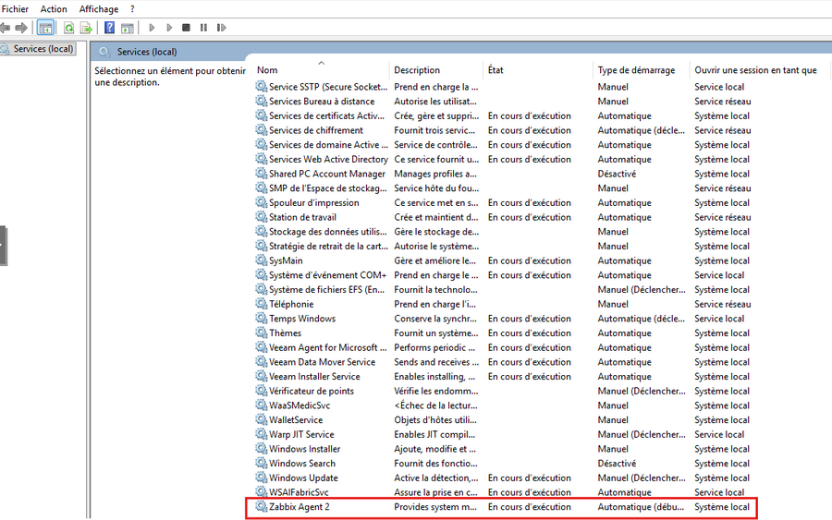832x520 pixels.
Task: Click 'Service réseau' in Téléphonie row
Action: [x=723, y=304]
